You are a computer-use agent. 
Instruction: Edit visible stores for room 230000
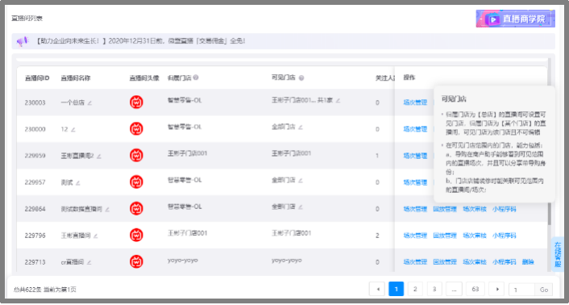(301, 127)
